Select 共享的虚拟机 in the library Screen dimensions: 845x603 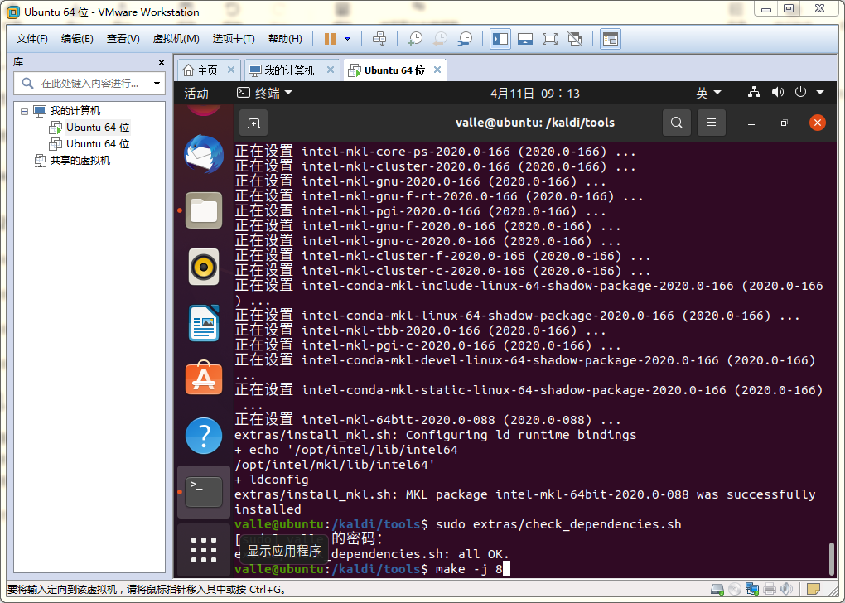[x=80, y=161]
